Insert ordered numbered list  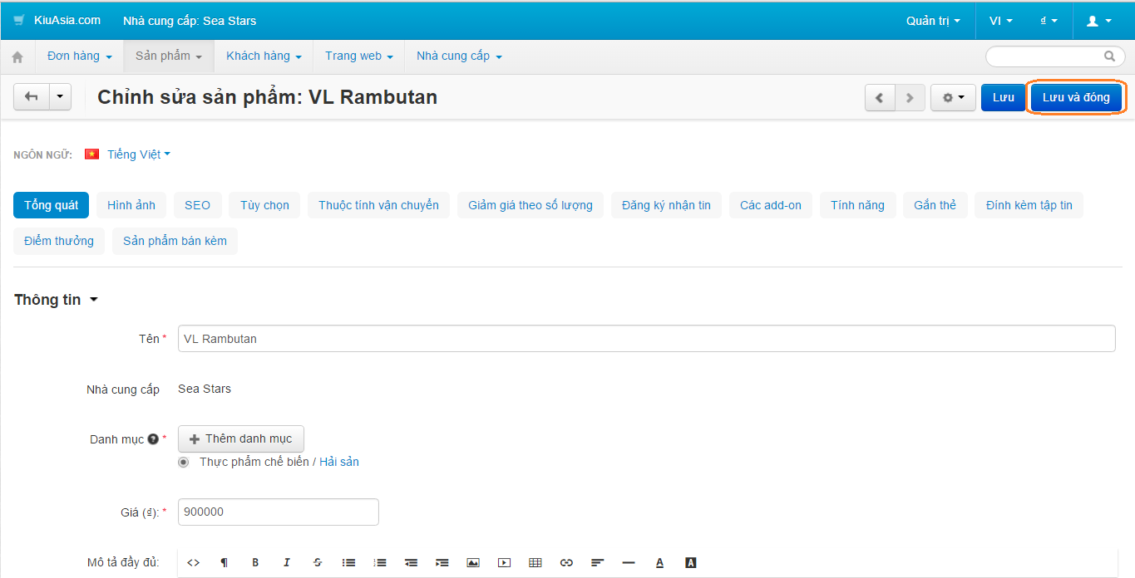(380, 562)
